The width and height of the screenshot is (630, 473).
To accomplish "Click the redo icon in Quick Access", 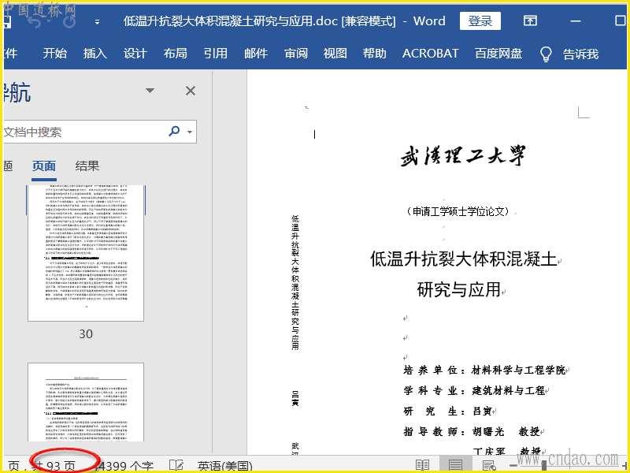I will [x=69, y=21].
